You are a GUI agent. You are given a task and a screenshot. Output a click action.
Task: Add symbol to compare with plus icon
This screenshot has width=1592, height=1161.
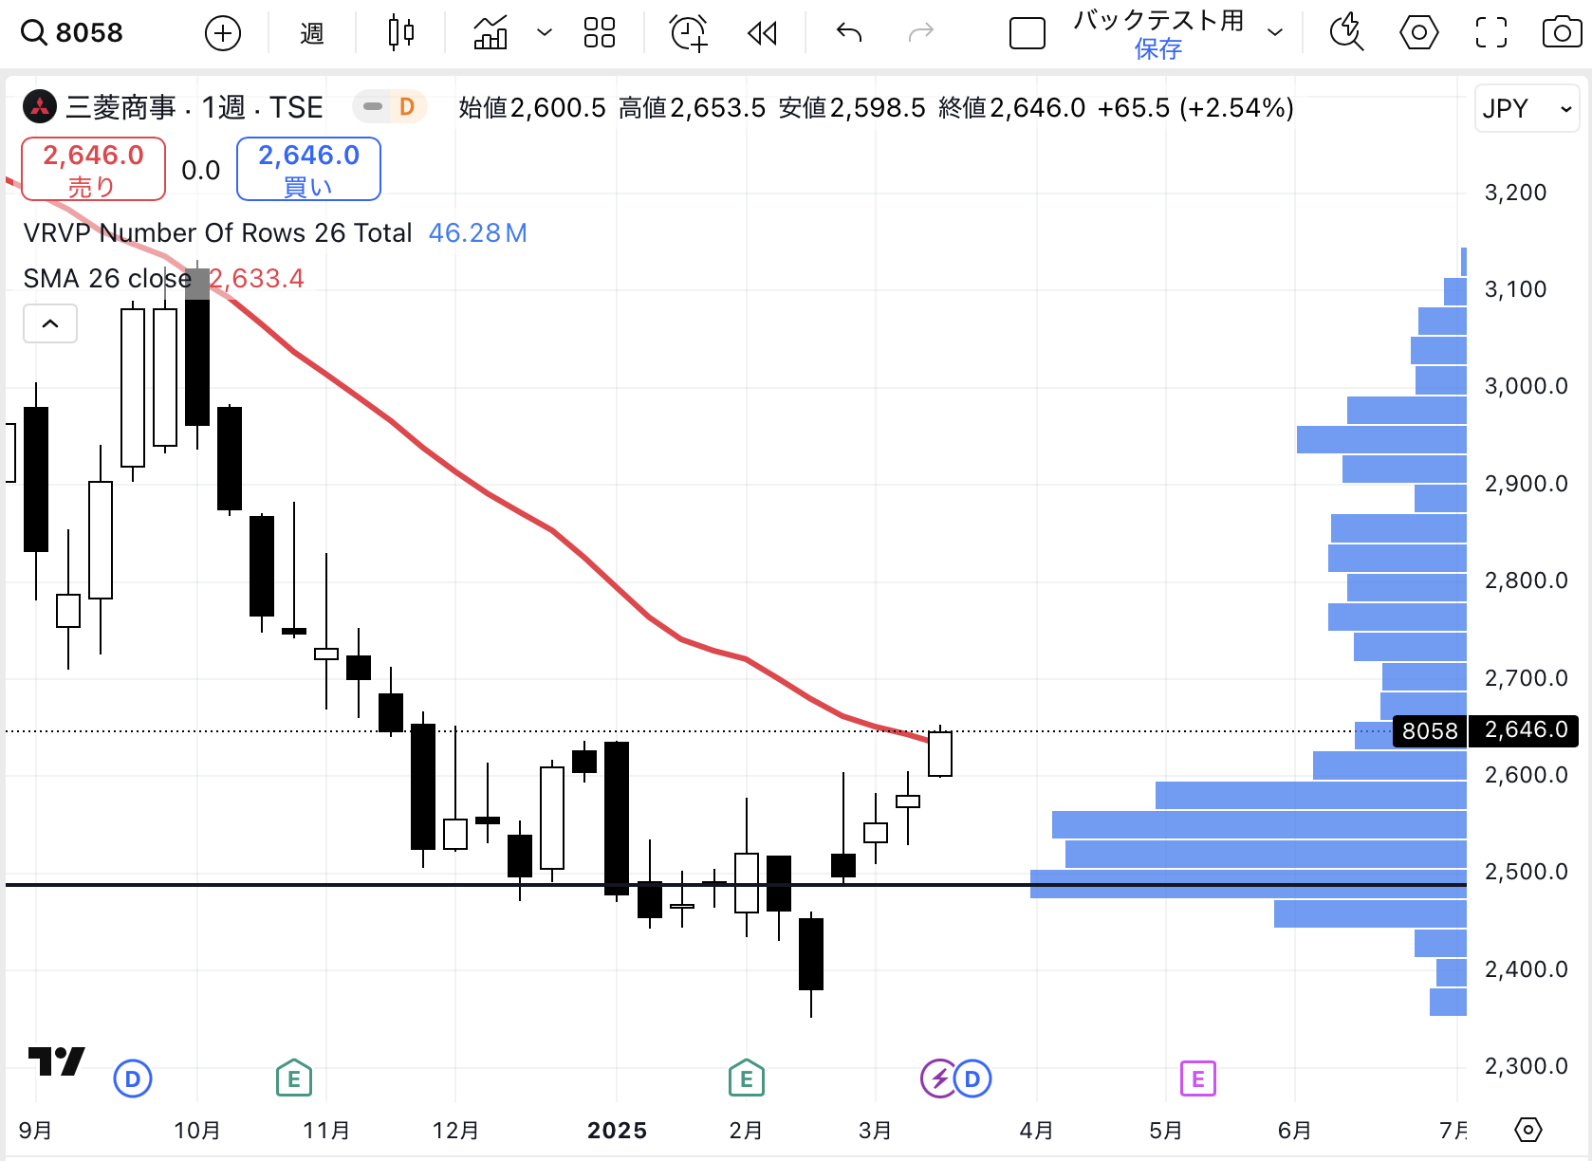click(x=223, y=34)
